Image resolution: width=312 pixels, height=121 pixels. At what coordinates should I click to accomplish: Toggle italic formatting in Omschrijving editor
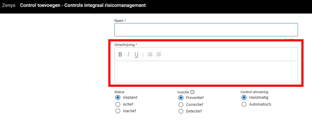128,55
